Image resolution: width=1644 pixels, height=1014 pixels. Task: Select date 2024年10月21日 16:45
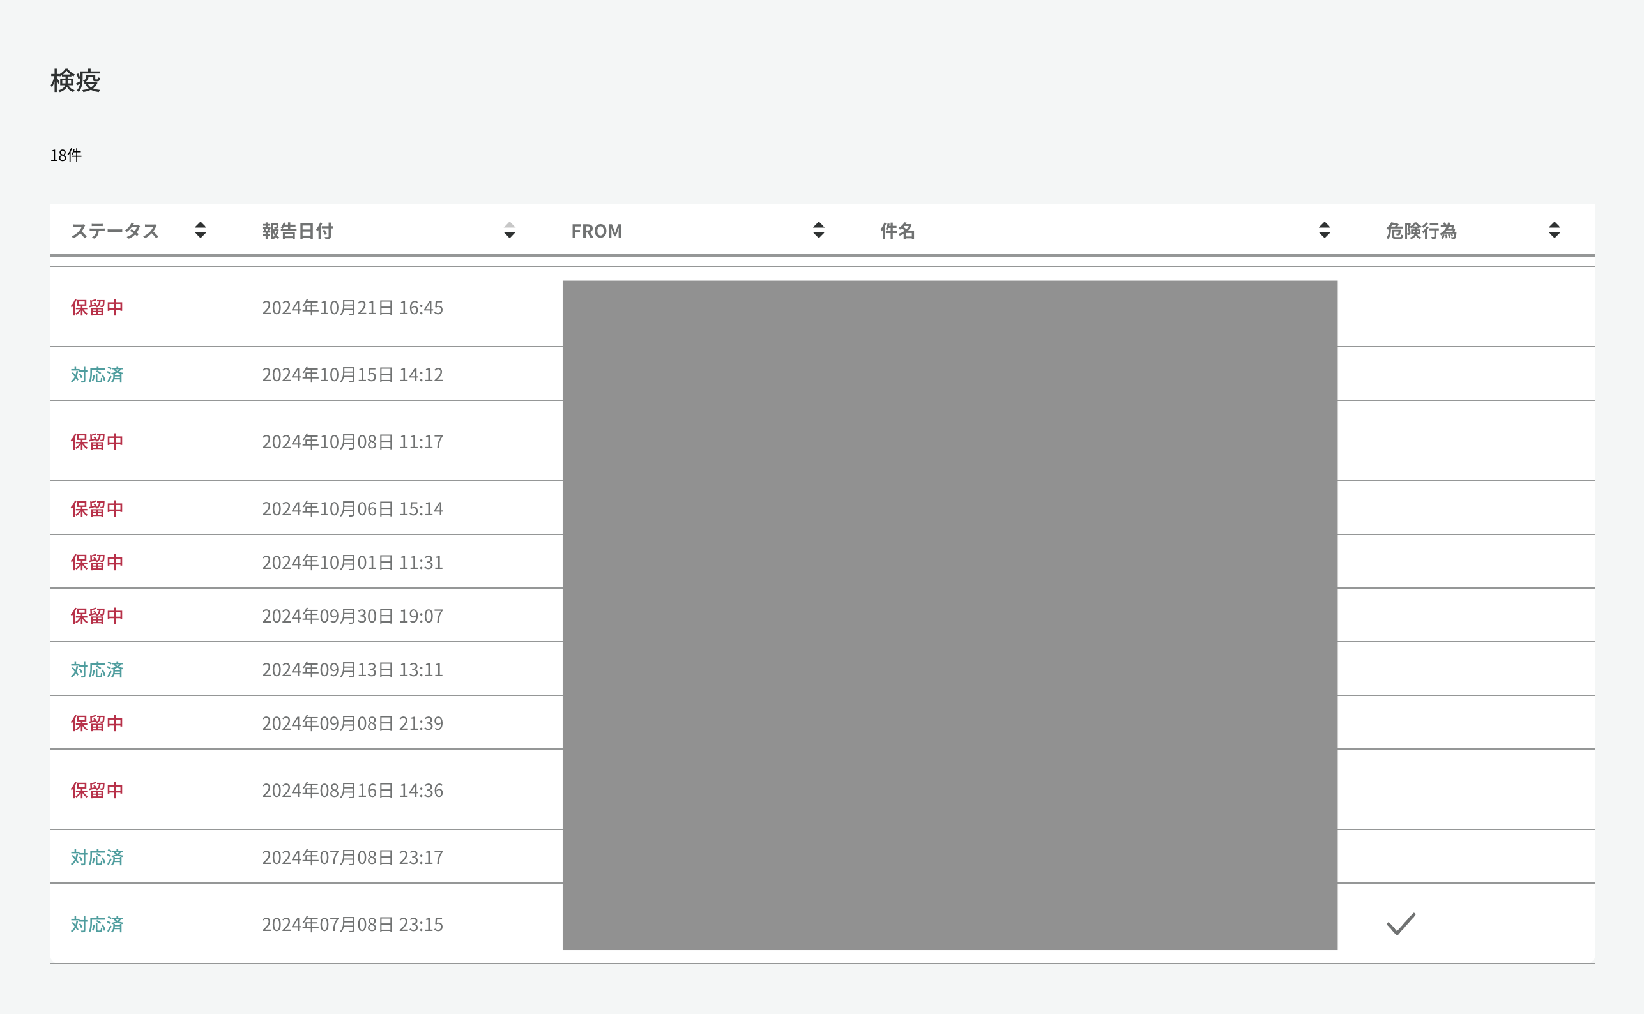352,307
